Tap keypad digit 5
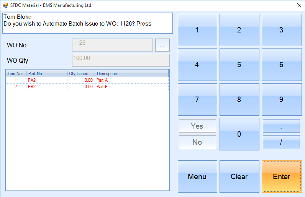Screen dimensions: 305x197 point(239,65)
